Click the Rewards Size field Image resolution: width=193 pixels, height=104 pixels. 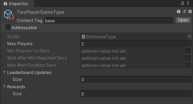[x=136, y=94]
